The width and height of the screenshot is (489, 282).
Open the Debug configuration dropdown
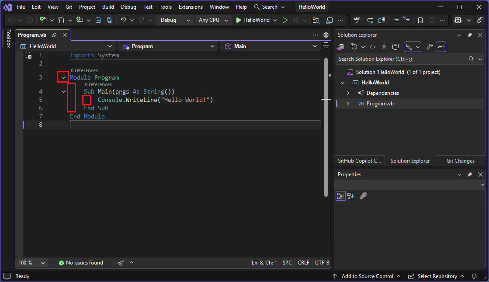click(x=175, y=20)
